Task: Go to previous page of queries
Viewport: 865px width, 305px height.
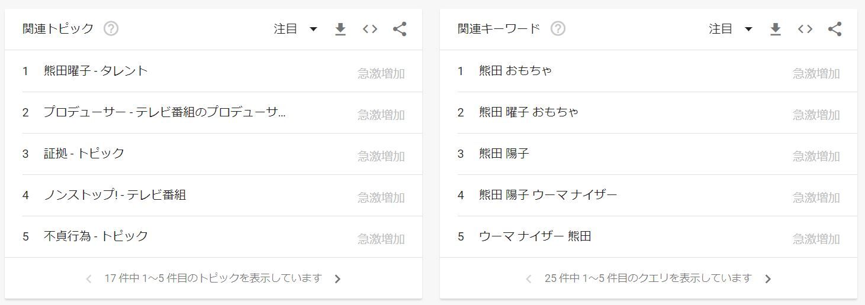Action: click(529, 279)
